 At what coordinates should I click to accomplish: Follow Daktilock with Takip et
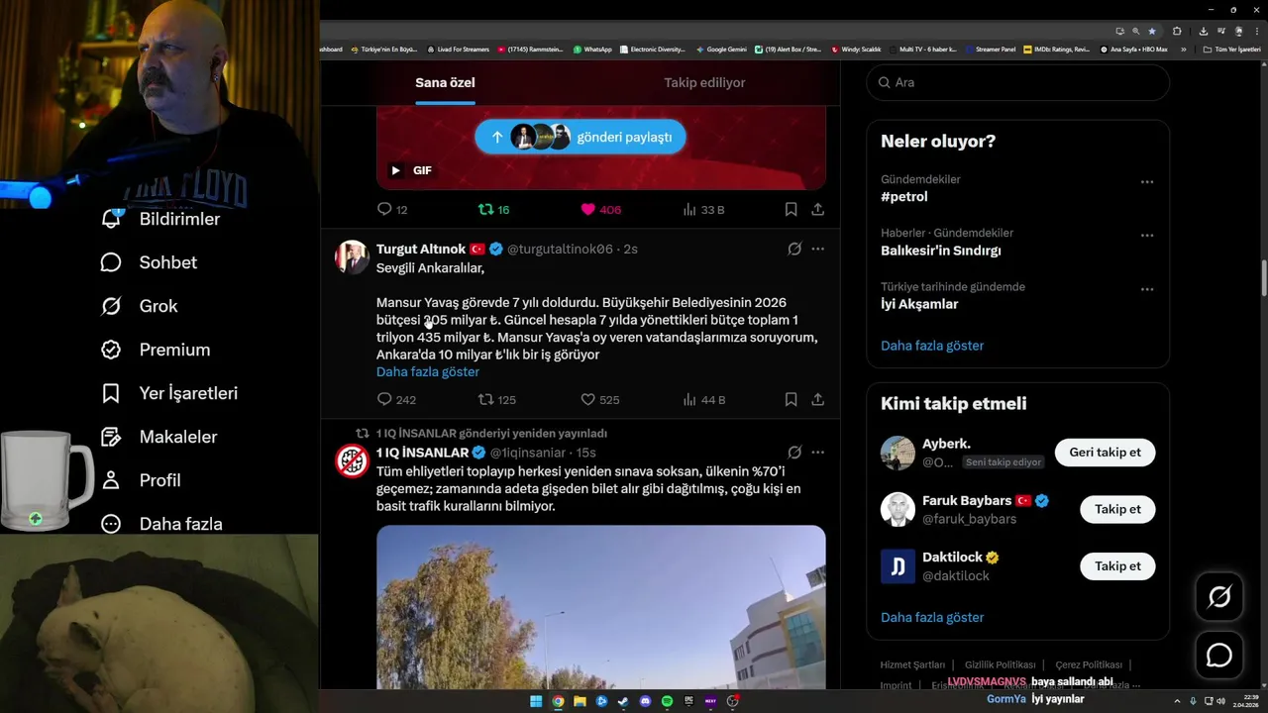pyautogui.click(x=1117, y=566)
